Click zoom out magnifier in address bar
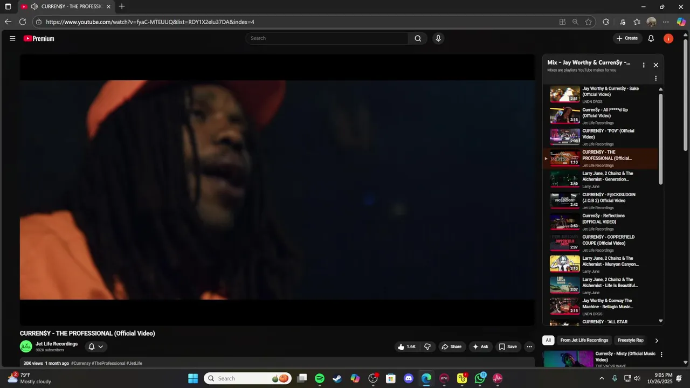The width and height of the screenshot is (690, 388). (575, 22)
